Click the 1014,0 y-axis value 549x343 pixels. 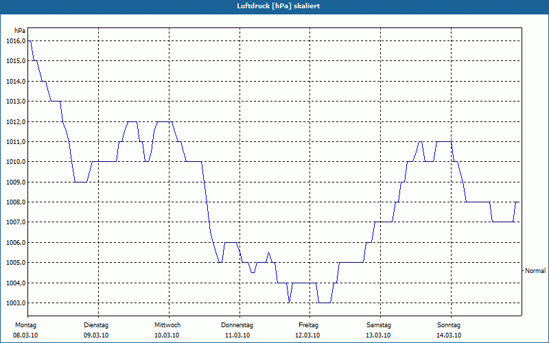pos(16,81)
